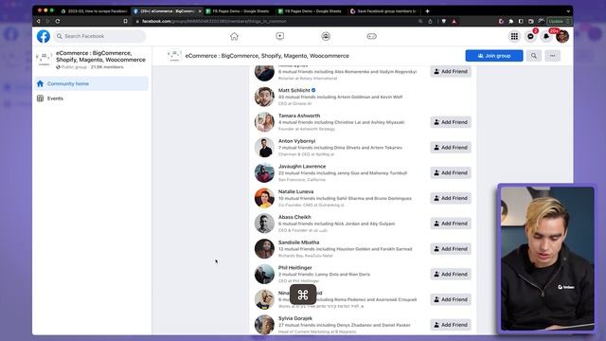Image resolution: width=606 pixels, height=341 pixels.
Task: Open Matt Schlicht's profile name
Action: 294,90
